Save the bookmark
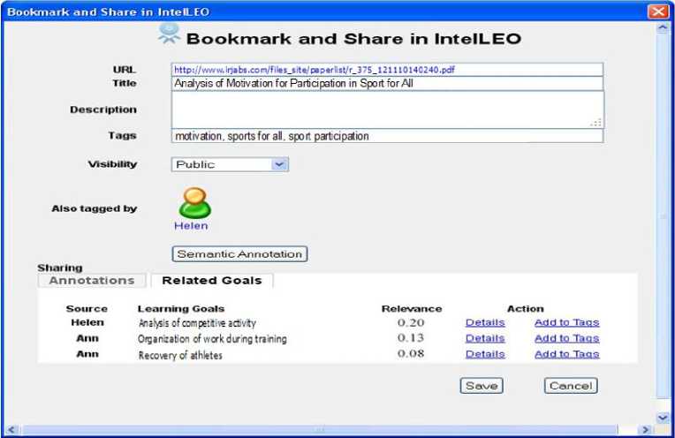The image size is (675, 438). pos(482,386)
